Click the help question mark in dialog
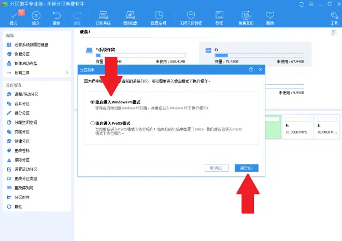The image size is (342, 241). pyautogui.click(x=251, y=69)
